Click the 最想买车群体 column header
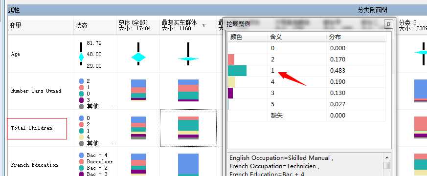The height and width of the screenshot is (176, 427). click(179, 25)
